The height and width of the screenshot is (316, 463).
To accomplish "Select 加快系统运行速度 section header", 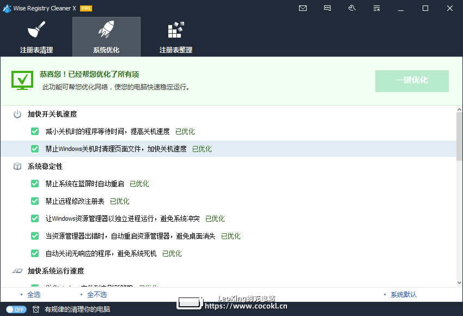I will (x=56, y=271).
